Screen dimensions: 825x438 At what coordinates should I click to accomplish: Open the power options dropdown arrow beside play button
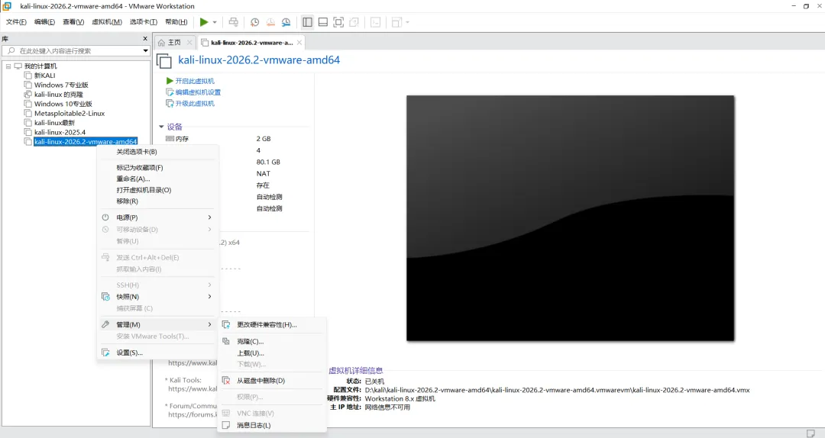215,22
